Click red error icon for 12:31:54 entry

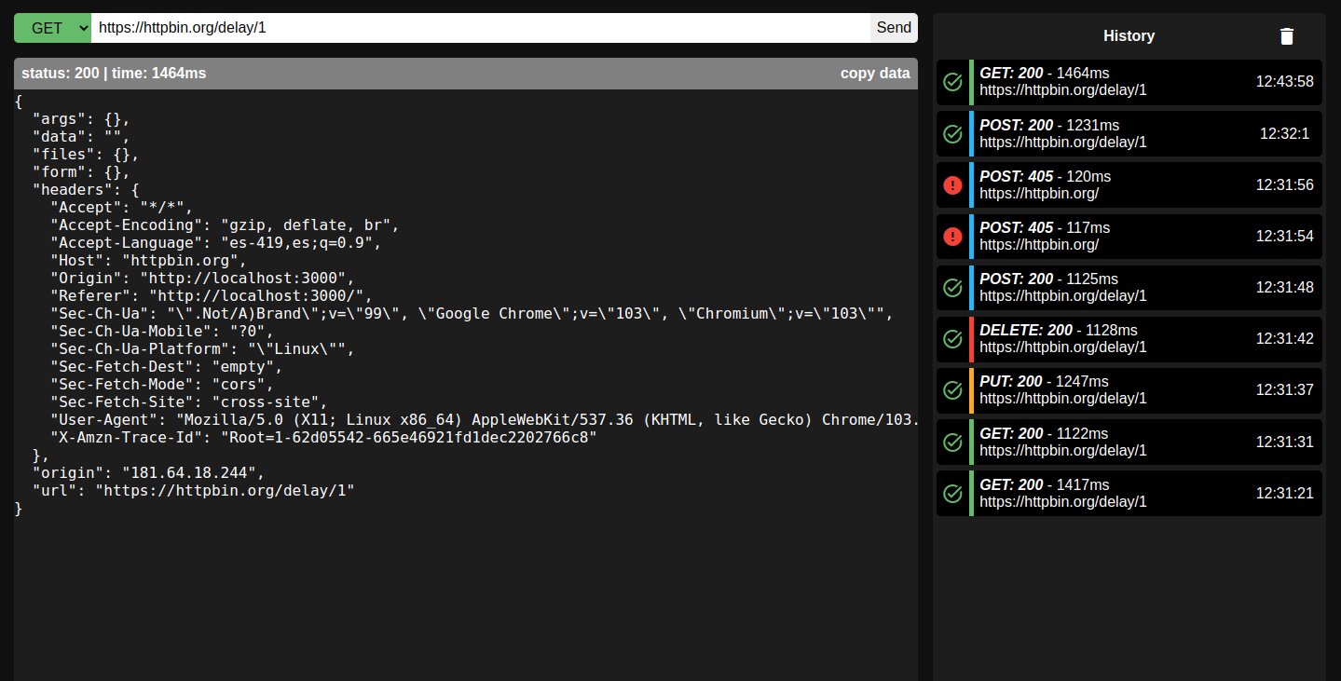pos(952,236)
